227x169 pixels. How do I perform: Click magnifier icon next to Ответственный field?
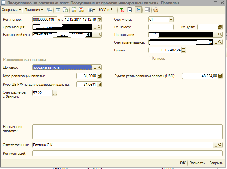pos(220,145)
